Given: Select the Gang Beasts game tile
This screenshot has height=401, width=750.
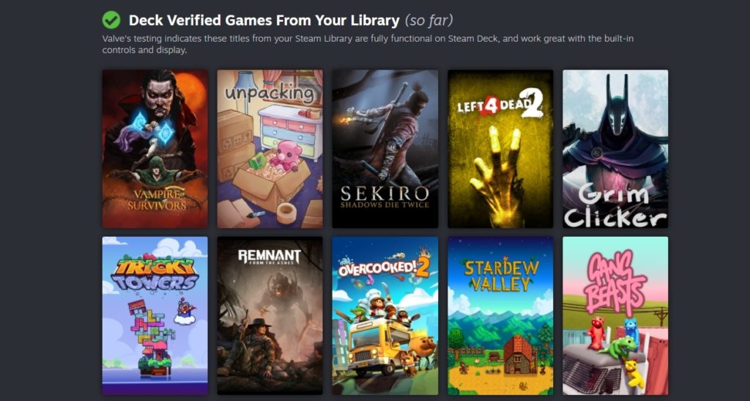Looking at the screenshot, I should click(x=615, y=316).
